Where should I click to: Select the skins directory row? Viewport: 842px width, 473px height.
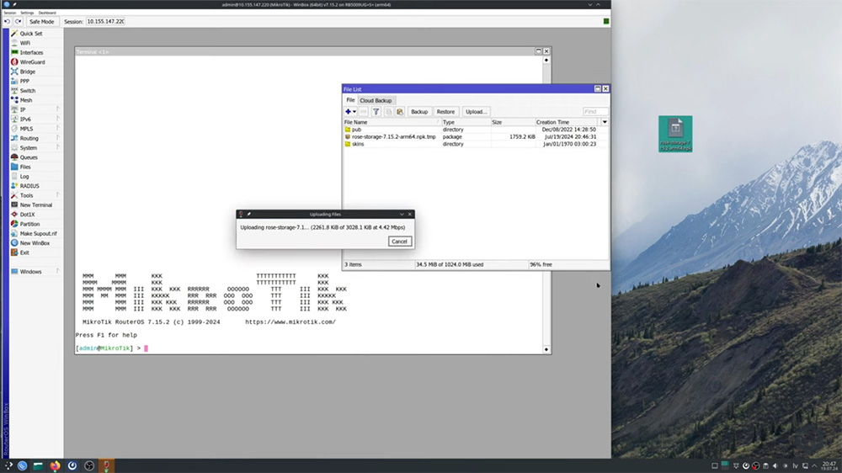click(475, 144)
